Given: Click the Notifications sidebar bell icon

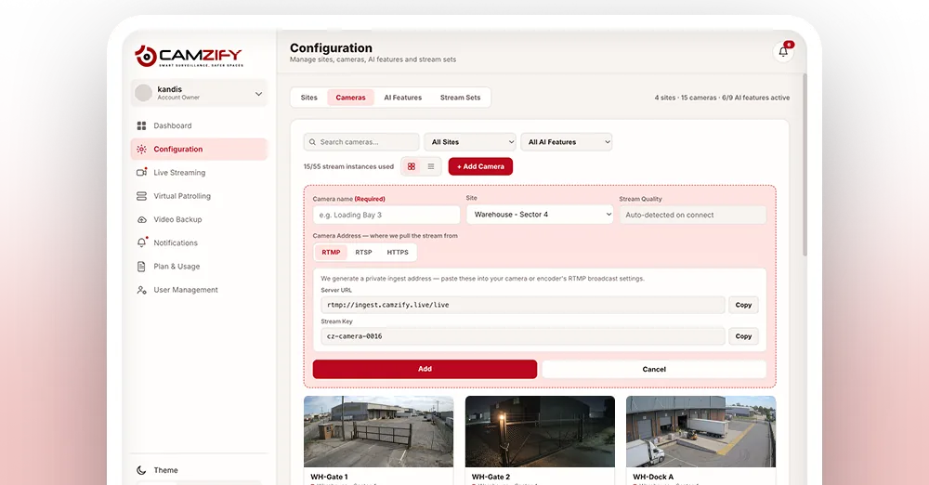Looking at the screenshot, I should pyautogui.click(x=141, y=242).
